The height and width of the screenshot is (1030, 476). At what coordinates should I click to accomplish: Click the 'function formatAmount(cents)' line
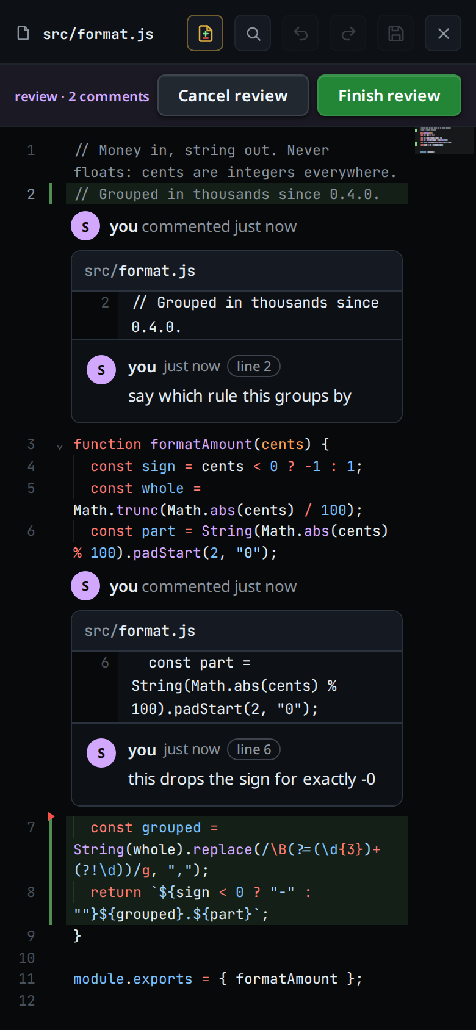click(201, 444)
